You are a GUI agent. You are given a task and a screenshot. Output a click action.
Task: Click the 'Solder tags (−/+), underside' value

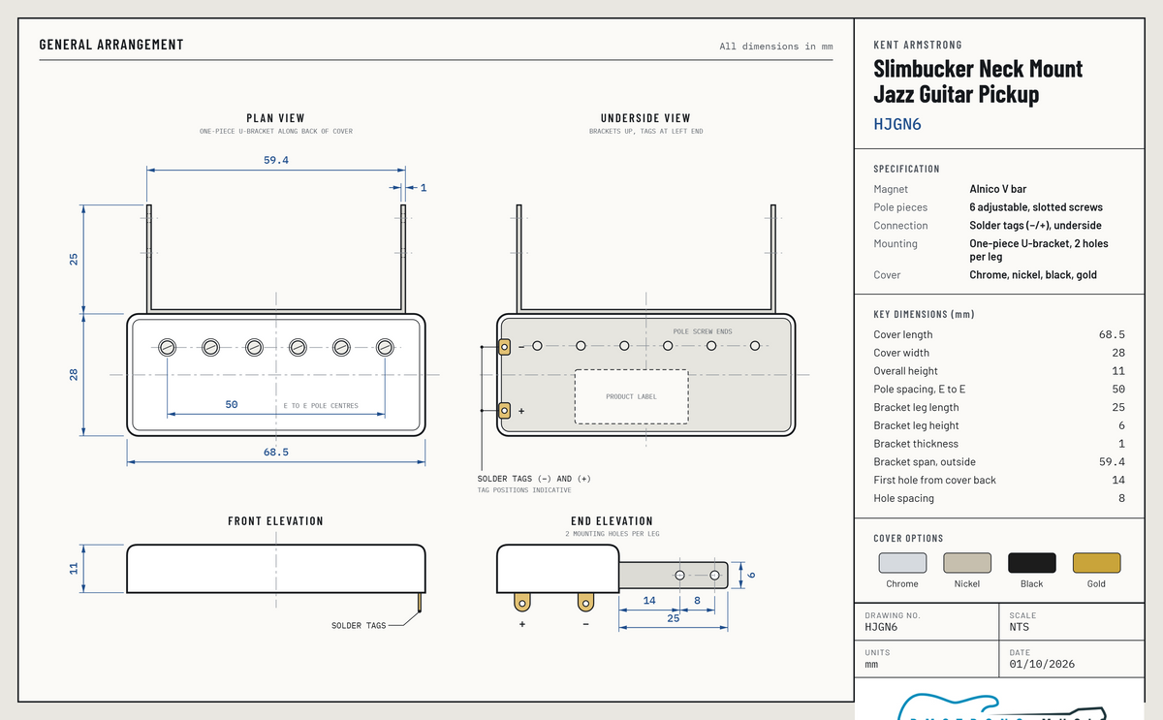click(x=1035, y=226)
